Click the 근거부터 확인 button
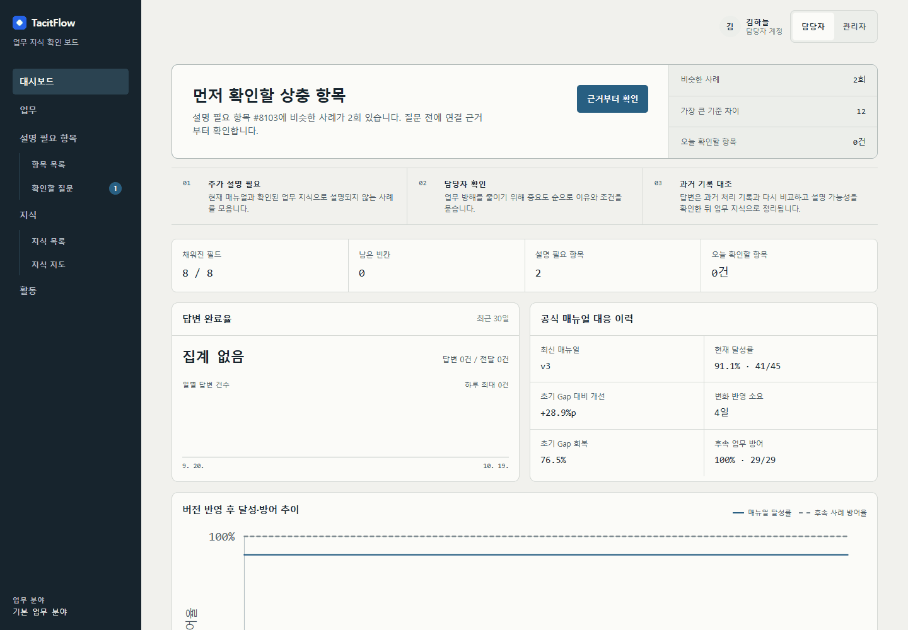 click(x=612, y=99)
